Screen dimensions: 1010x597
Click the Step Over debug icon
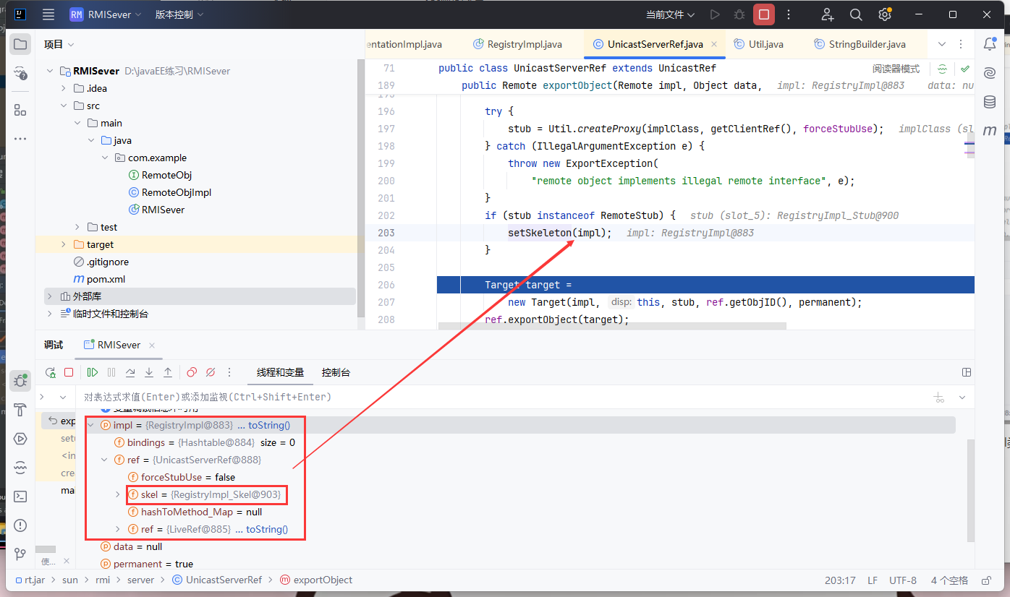(130, 372)
